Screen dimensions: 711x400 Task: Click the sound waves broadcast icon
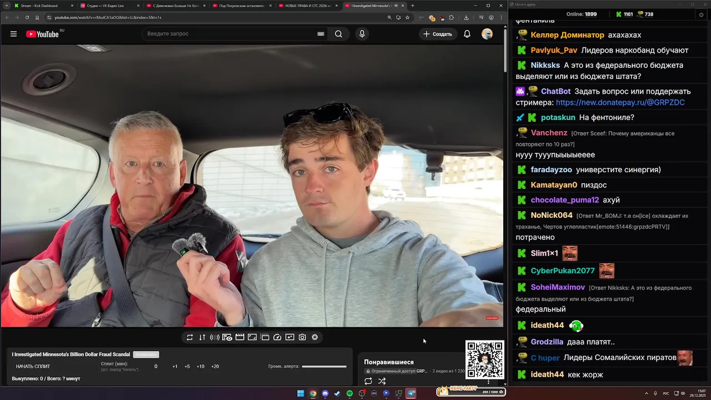click(214, 337)
